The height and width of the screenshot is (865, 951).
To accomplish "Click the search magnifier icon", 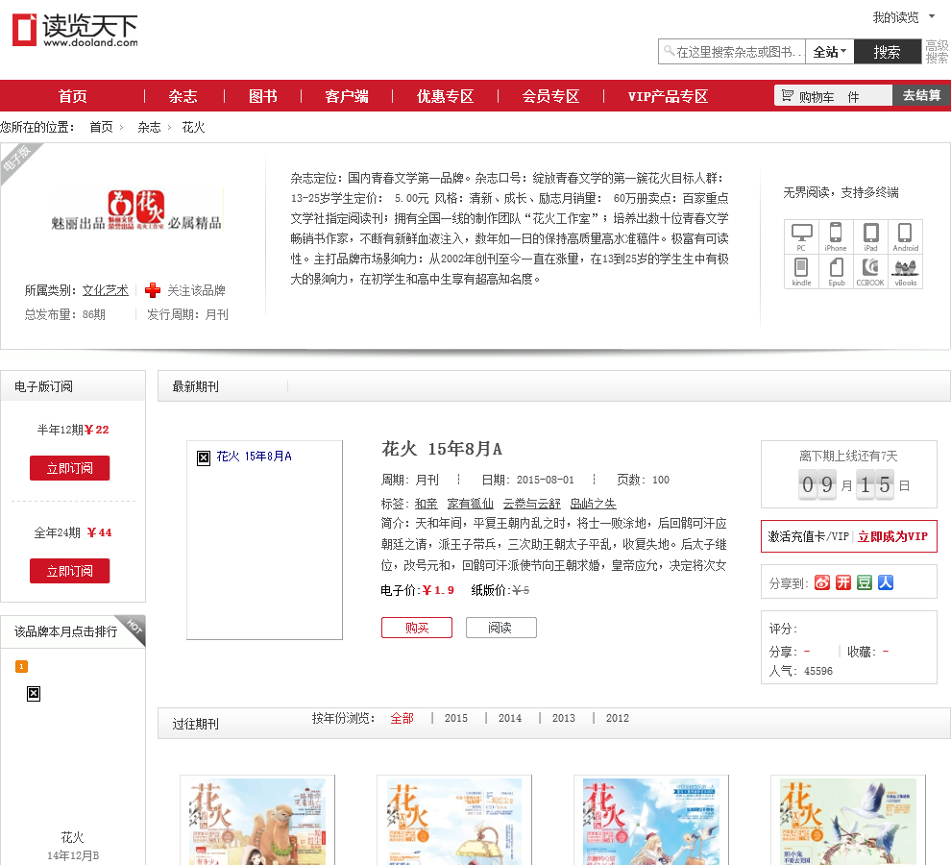I will pos(669,51).
